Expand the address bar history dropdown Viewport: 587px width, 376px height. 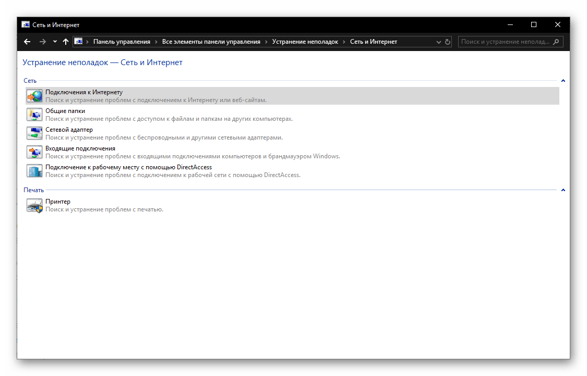pyautogui.click(x=438, y=42)
